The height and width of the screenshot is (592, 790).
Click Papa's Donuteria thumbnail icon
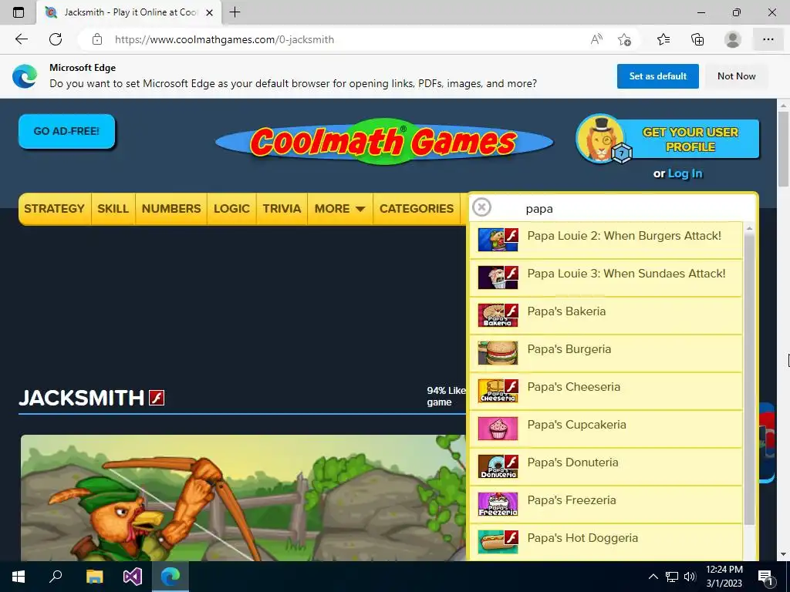tap(498, 466)
